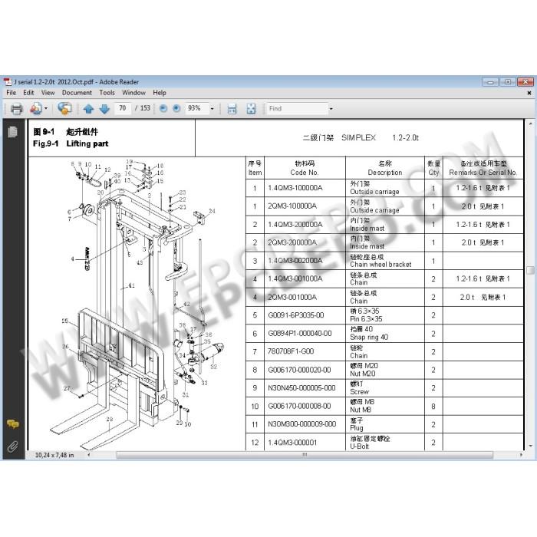Close the document with menu bar X
Viewport: 537px width, 537px height.
coord(529,93)
